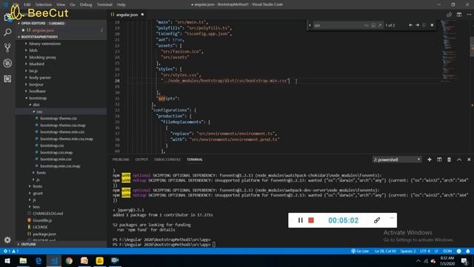Collapse the css folder
This screenshot has width=474, height=267.
(x=39, y=112)
